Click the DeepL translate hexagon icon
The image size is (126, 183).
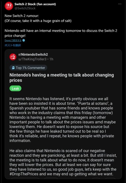(x=24, y=40)
